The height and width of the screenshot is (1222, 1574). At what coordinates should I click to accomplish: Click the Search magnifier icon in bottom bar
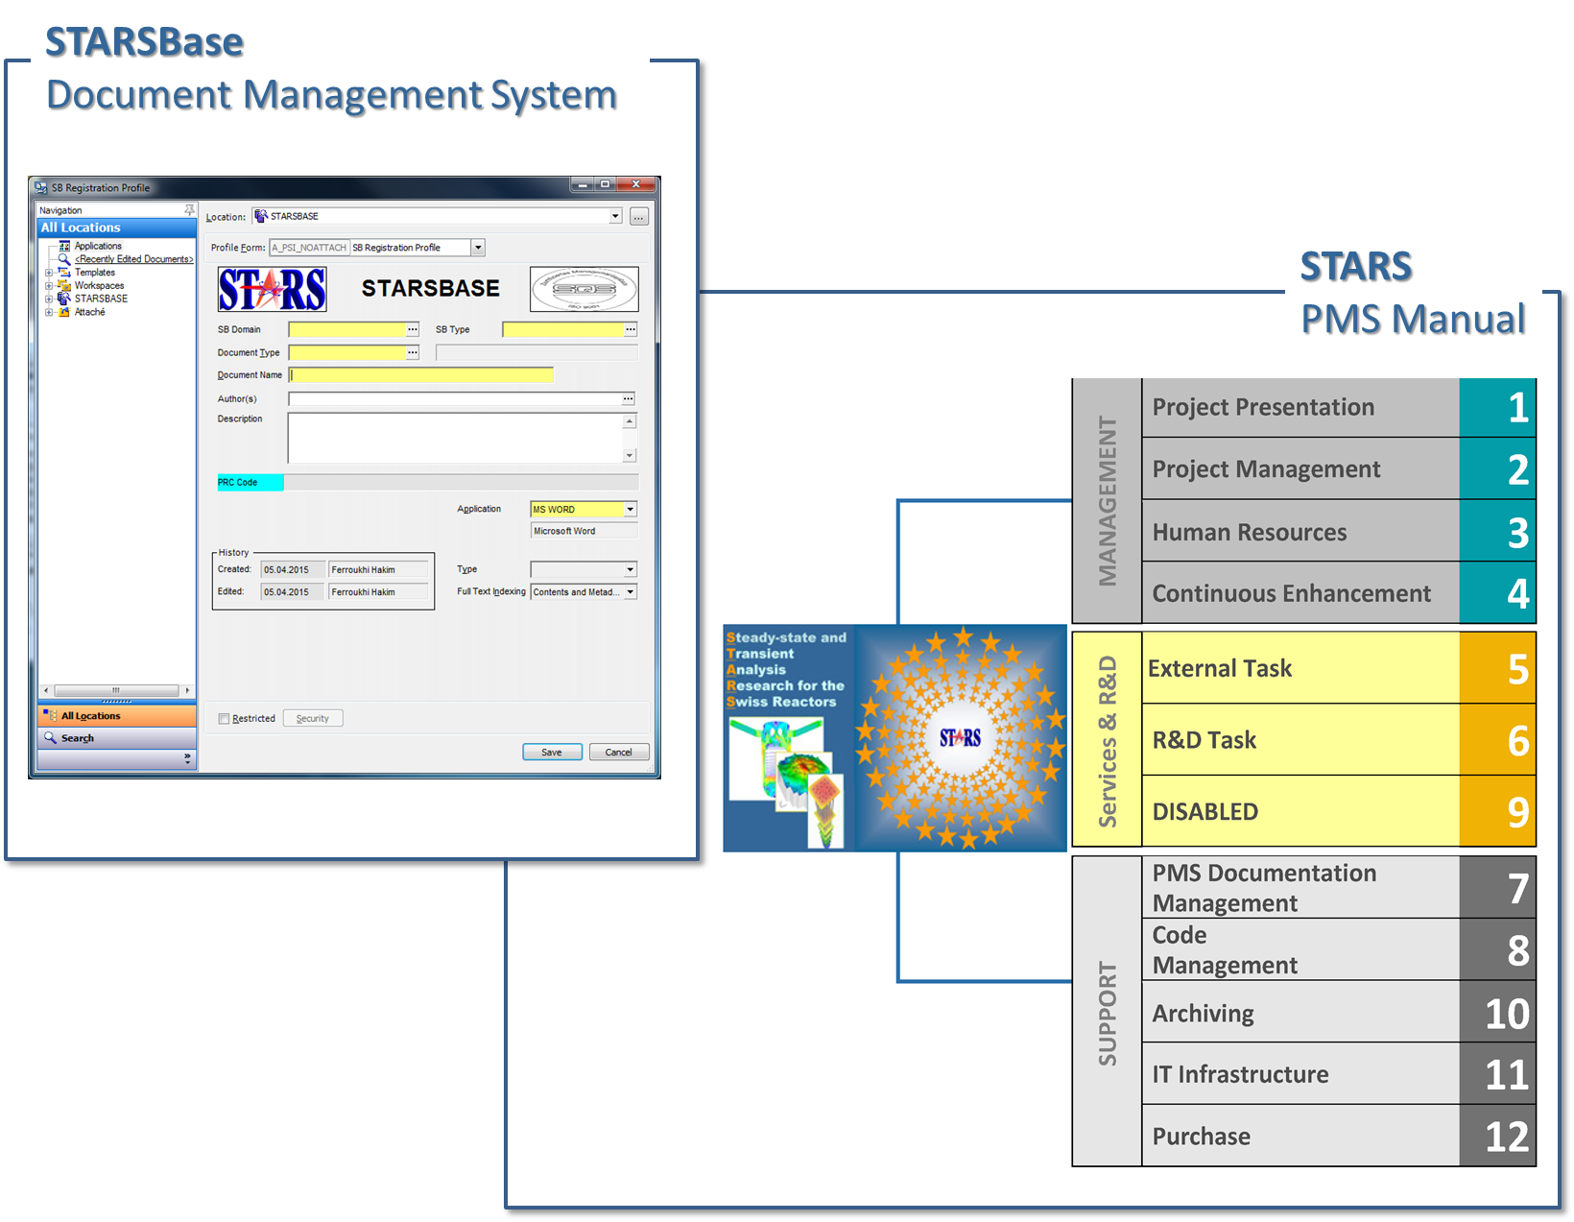click(x=50, y=737)
